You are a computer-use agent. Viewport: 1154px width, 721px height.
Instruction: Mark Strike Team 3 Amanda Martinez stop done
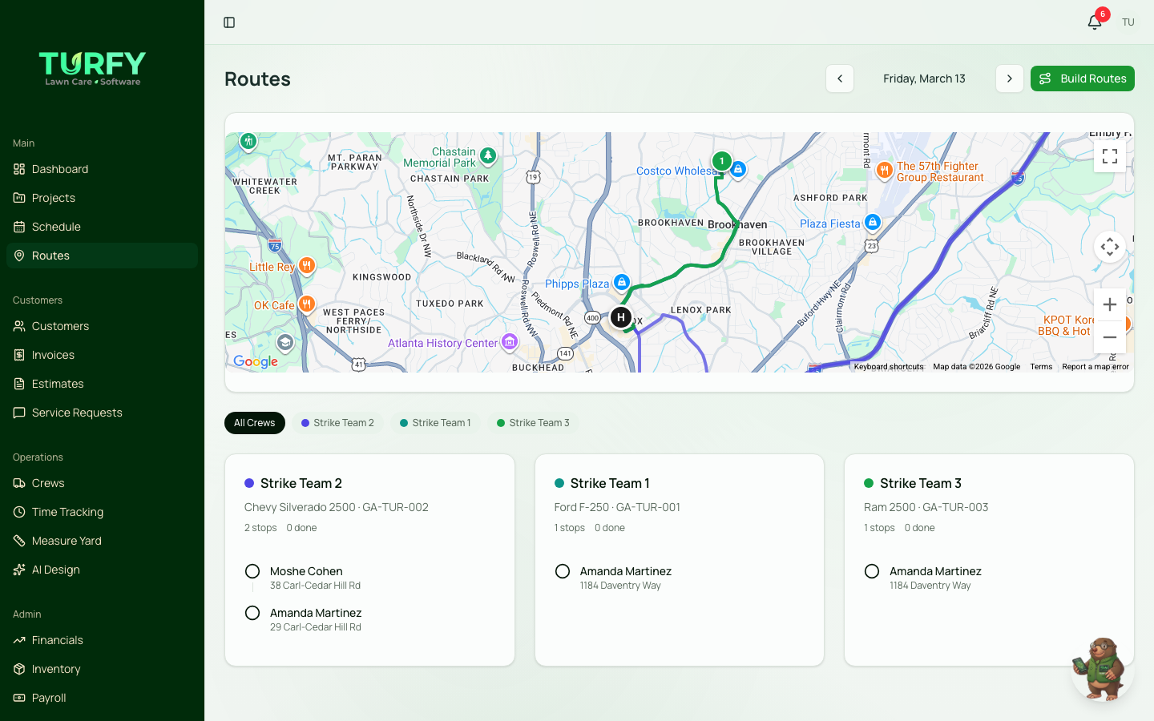tap(872, 571)
